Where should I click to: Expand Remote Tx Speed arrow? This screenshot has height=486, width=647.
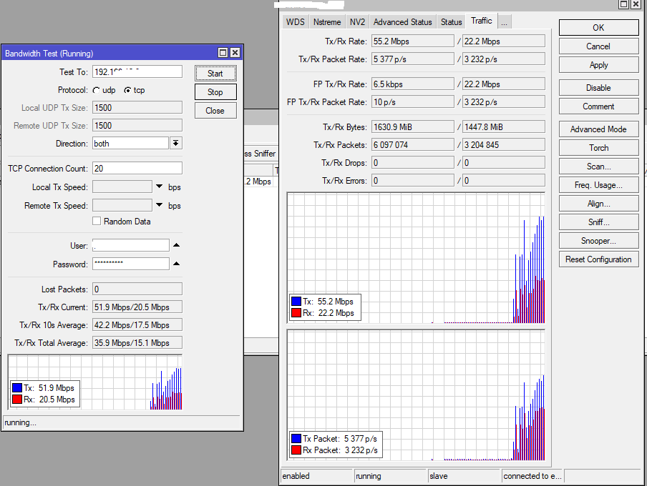[x=159, y=205]
